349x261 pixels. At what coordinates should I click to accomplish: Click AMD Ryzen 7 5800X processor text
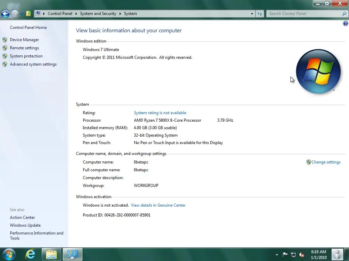coord(167,120)
